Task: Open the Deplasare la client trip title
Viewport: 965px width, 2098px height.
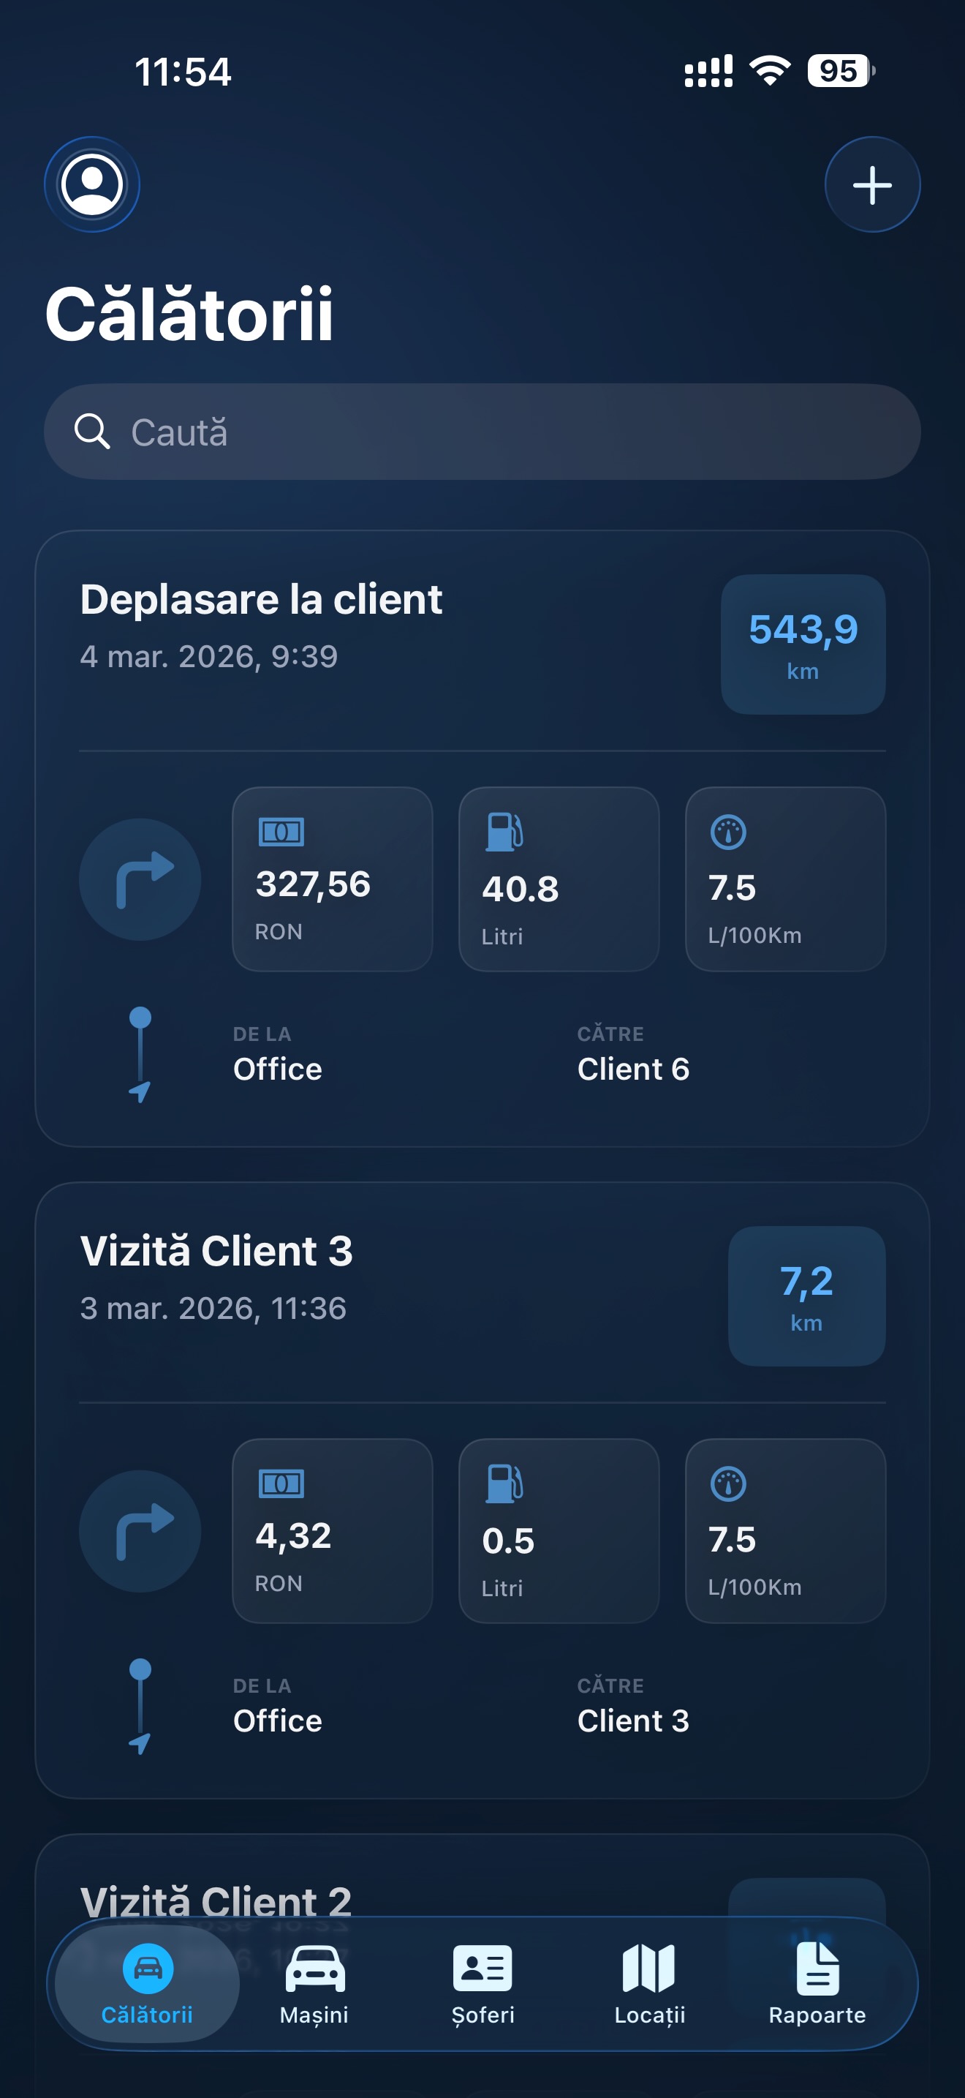Action: 260,599
